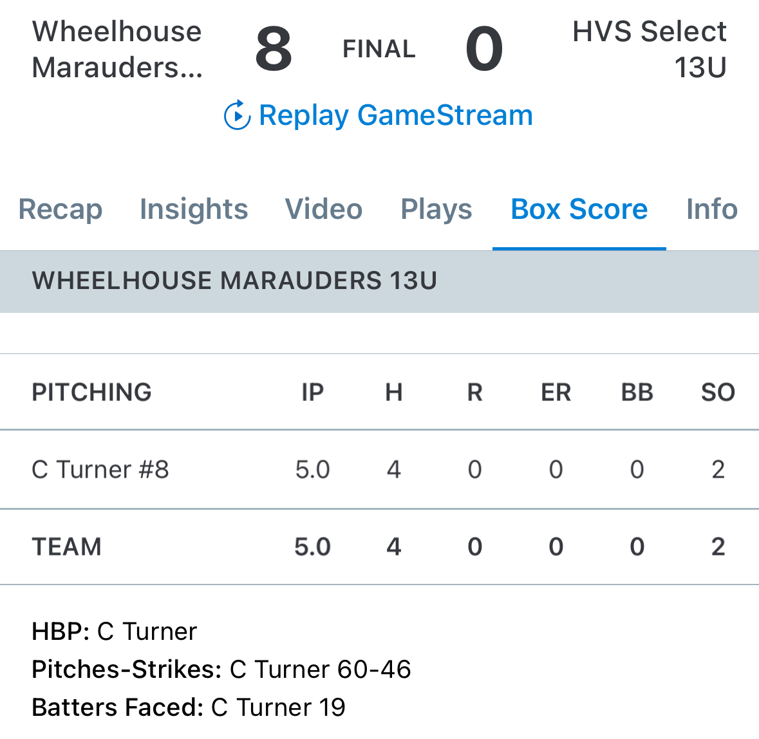Go to the Plays tab
The image size is (759, 739).
click(436, 209)
